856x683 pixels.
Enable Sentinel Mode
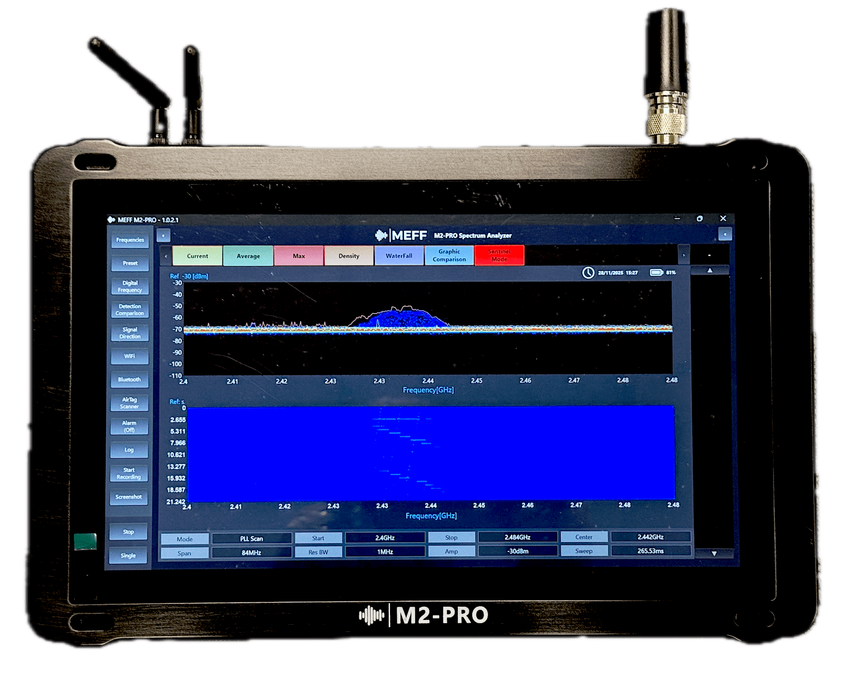(499, 256)
